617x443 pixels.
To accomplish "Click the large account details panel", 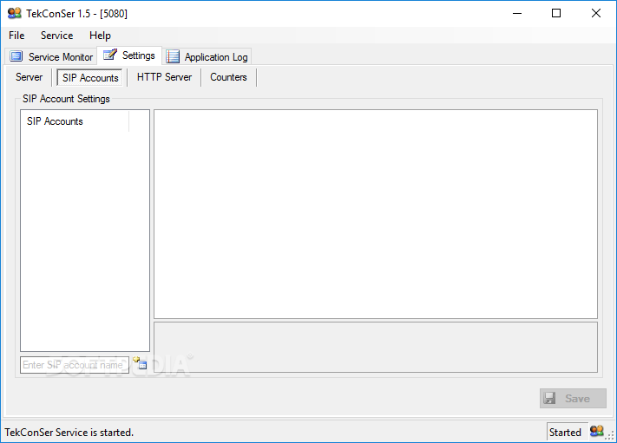I will click(x=376, y=214).
